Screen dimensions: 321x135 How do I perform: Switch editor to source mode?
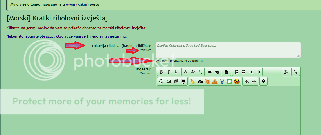[296, 72]
